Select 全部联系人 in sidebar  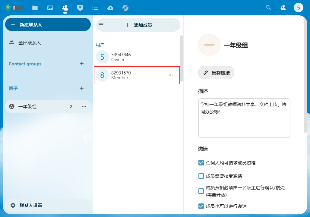click(x=30, y=42)
